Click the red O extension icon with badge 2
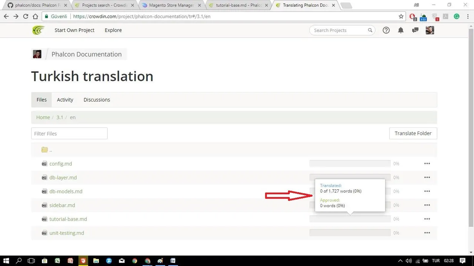 coord(413,17)
